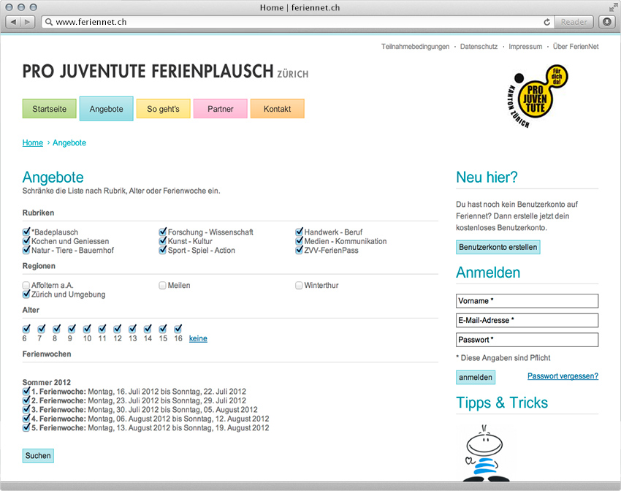
Task: Open the Angebote tab
Action: pyautogui.click(x=107, y=109)
